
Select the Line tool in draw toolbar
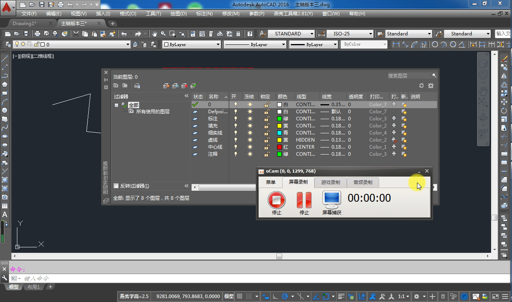click(x=5, y=59)
